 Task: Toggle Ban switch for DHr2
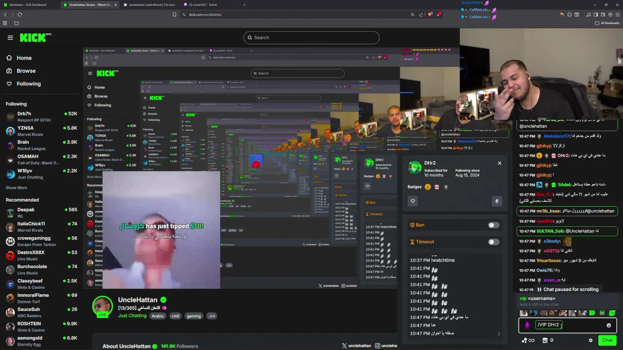(494, 225)
